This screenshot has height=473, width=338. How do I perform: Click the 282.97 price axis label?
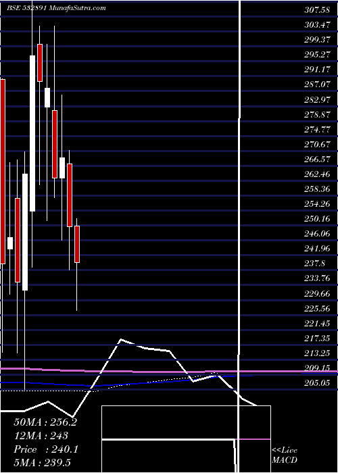(316, 99)
